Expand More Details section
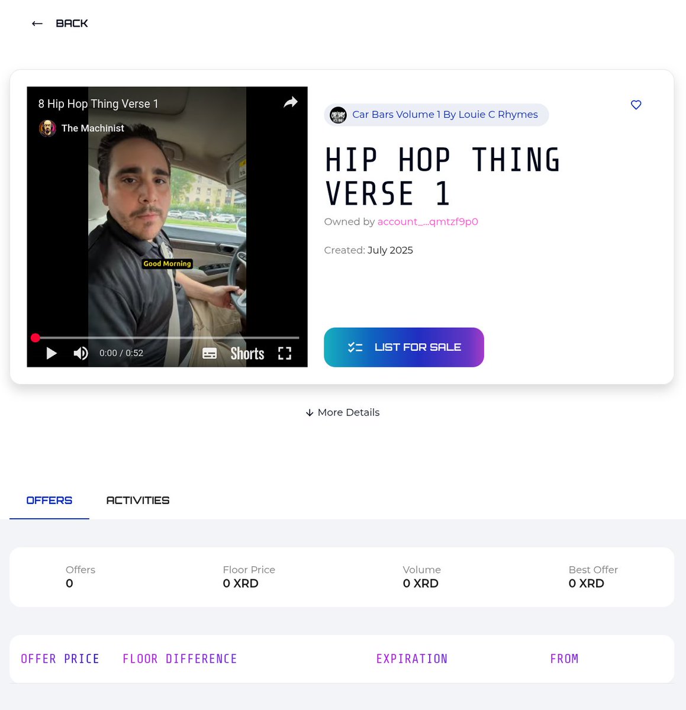 (343, 412)
